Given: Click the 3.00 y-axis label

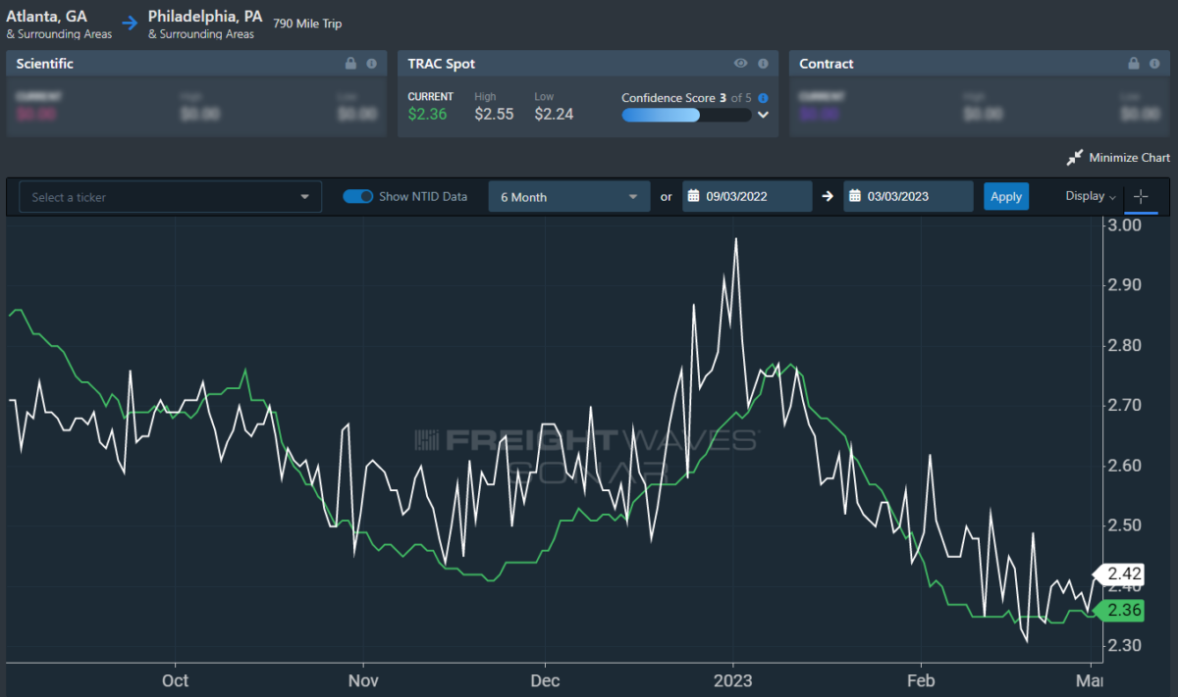Looking at the screenshot, I should click(1124, 224).
